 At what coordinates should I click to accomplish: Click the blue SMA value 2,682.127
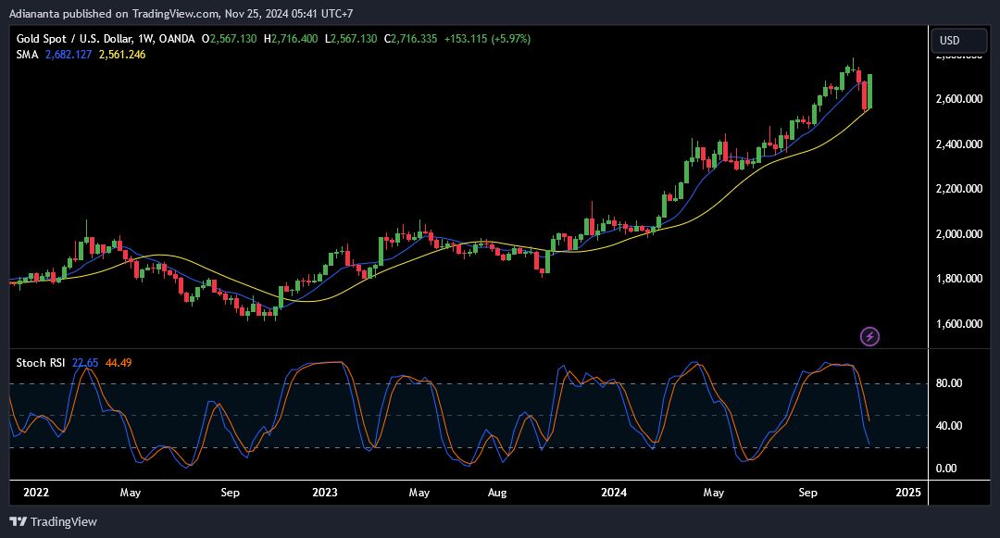pos(69,55)
